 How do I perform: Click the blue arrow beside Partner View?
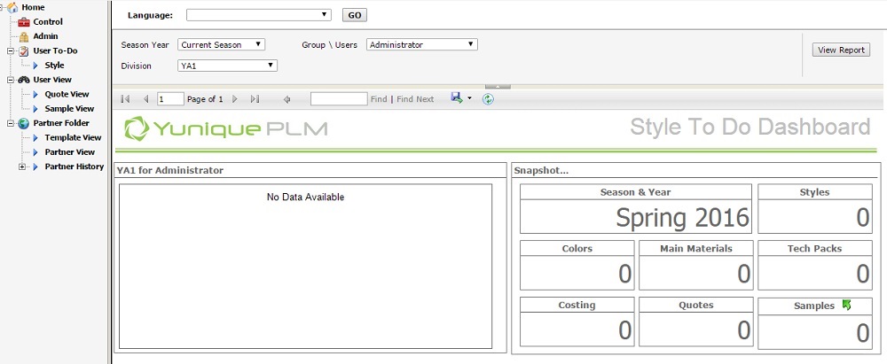pos(35,152)
